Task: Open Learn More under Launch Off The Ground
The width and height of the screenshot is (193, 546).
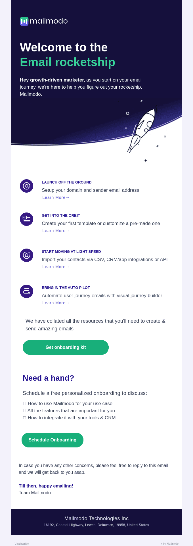Action: 56,197
